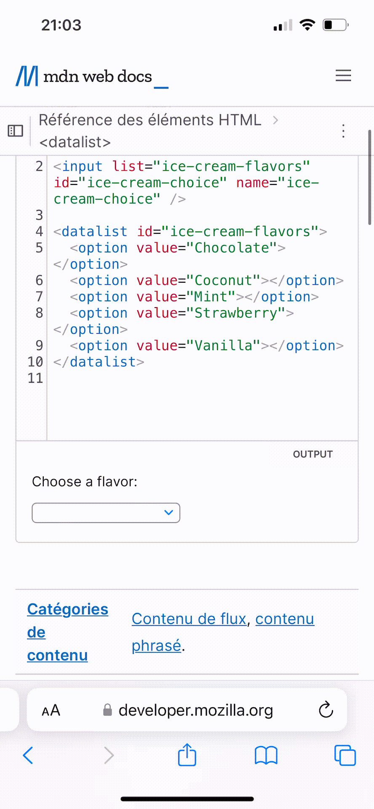Open the AA reader settings menu
This screenshot has height=809, width=374.
(51, 711)
